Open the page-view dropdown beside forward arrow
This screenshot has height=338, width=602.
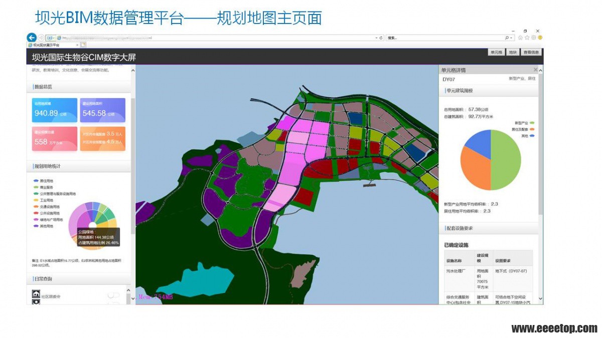pyautogui.click(x=50, y=38)
